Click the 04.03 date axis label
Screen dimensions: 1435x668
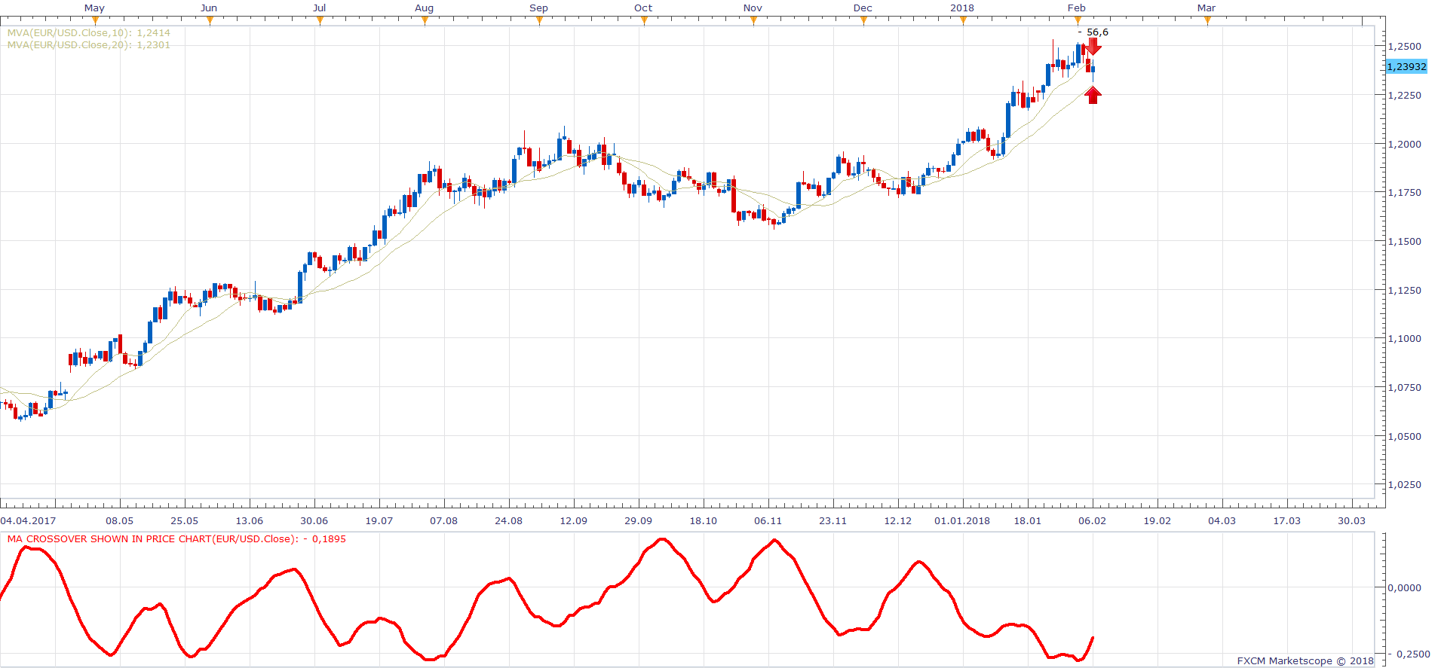click(x=1222, y=521)
